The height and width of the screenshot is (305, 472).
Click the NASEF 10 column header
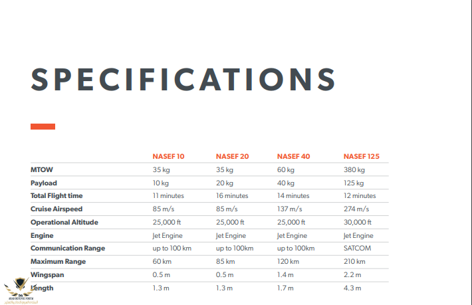[168, 156]
